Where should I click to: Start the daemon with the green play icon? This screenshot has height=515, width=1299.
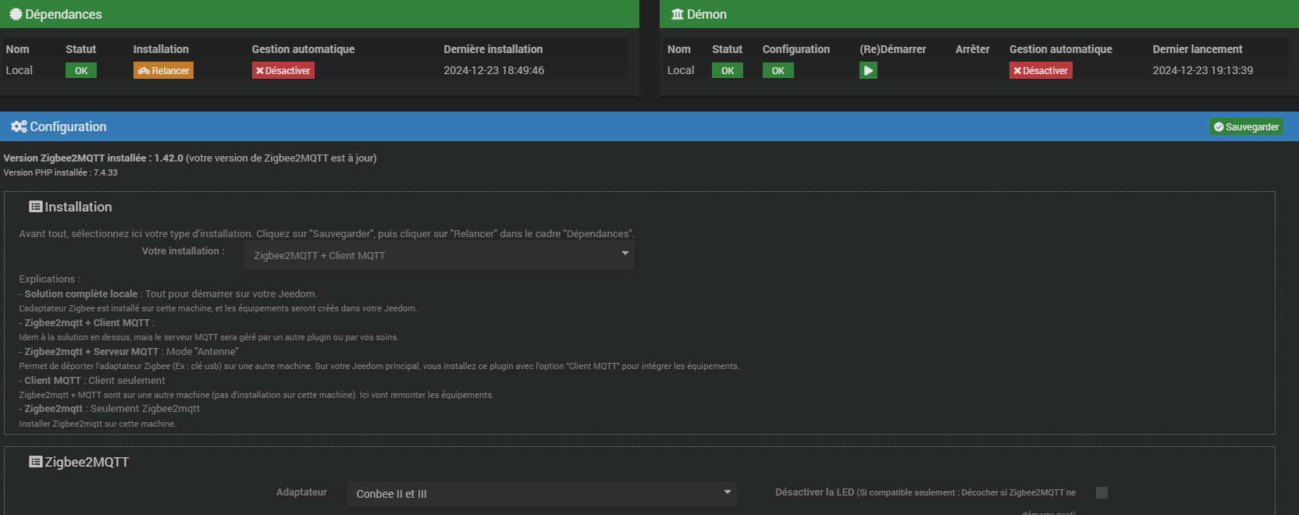[868, 70]
